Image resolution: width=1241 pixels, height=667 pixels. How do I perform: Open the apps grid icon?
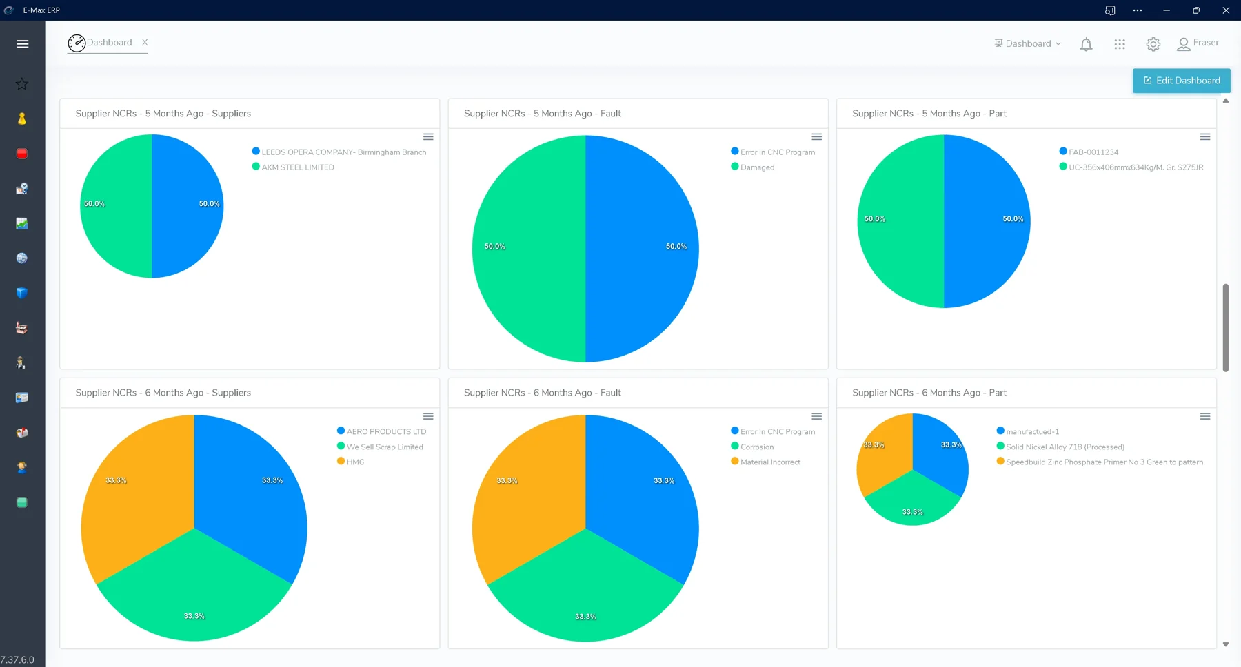pos(1120,44)
